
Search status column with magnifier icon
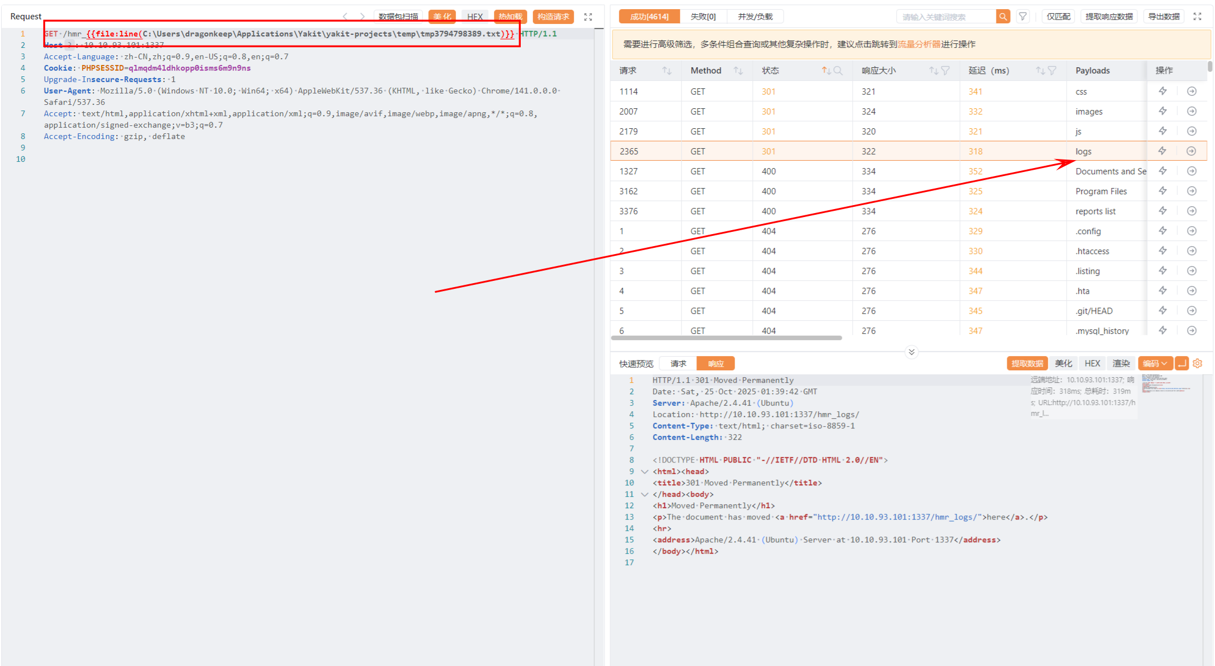click(838, 71)
